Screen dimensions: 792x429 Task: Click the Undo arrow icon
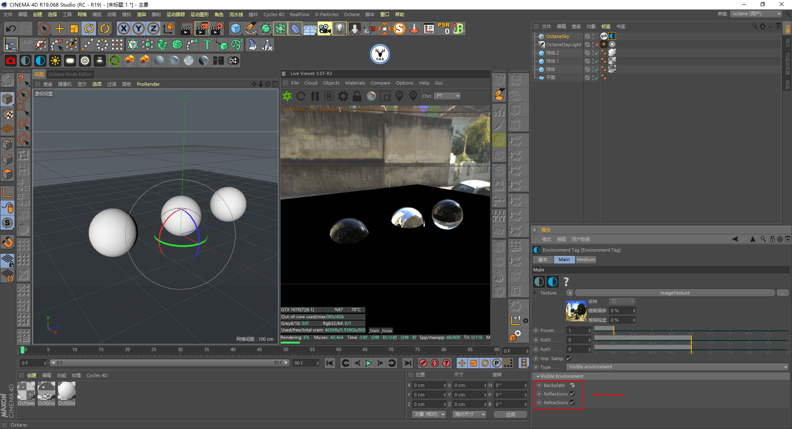tap(11, 28)
